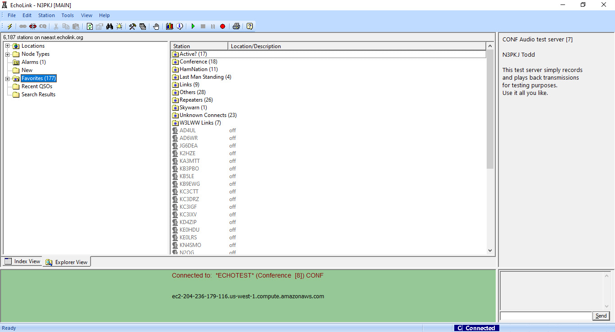Image resolution: width=615 pixels, height=332 pixels.
Task: Sort by Location/Description column header
Action: point(357,46)
